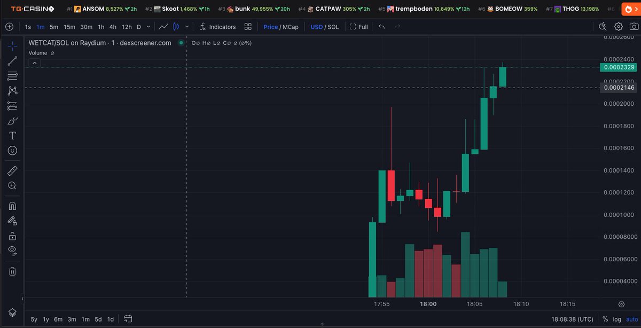
Task: Toggle the percent scale mode
Action: (x=605, y=319)
